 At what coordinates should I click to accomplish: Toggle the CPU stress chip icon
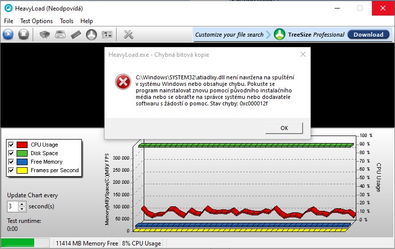point(45,34)
